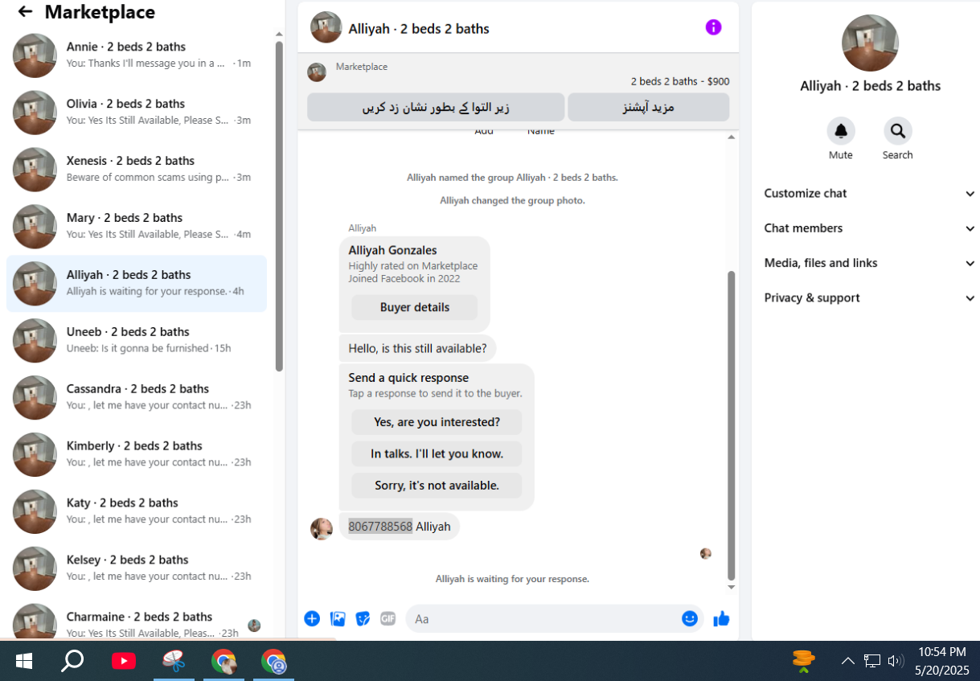The image size is (980, 681).
Task: Choose a sticker icon
Action: tap(363, 618)
